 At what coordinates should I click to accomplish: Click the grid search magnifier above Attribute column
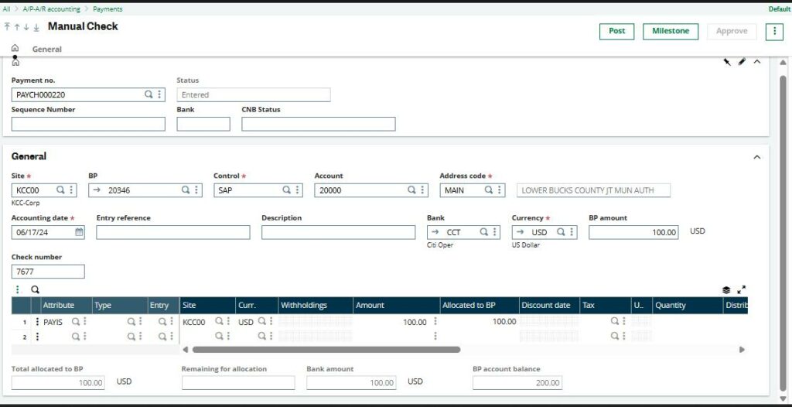point(35,289)
